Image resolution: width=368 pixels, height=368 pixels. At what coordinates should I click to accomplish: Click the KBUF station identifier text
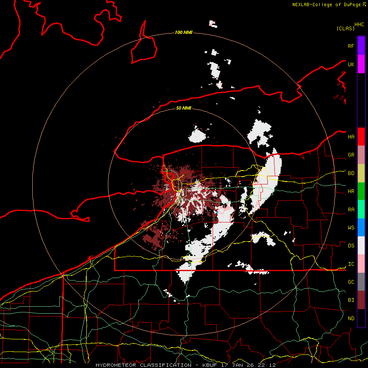(x=210, y=365)
